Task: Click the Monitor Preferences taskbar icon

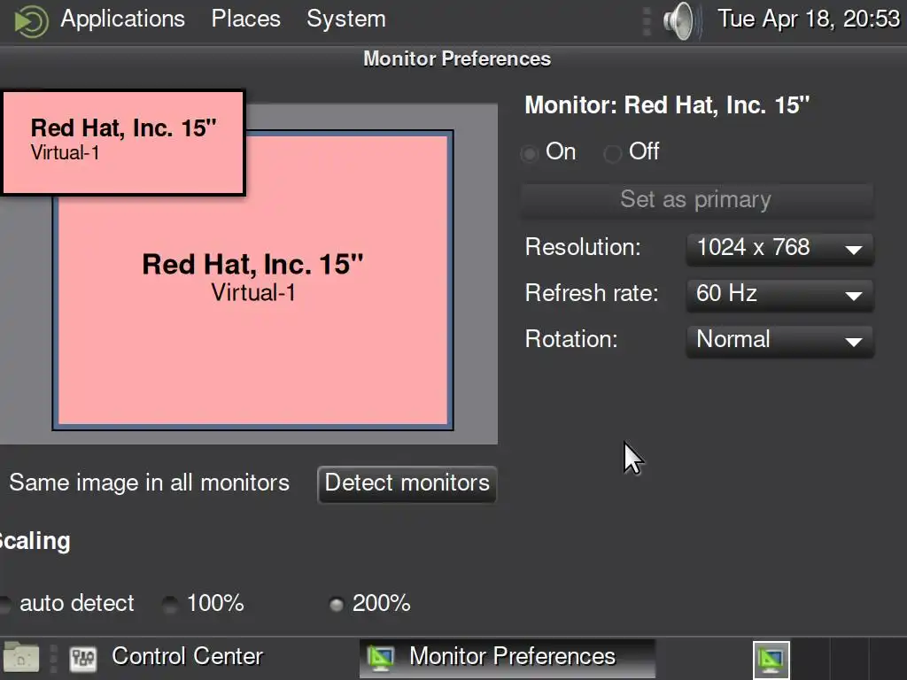Action: coord(381,658)
